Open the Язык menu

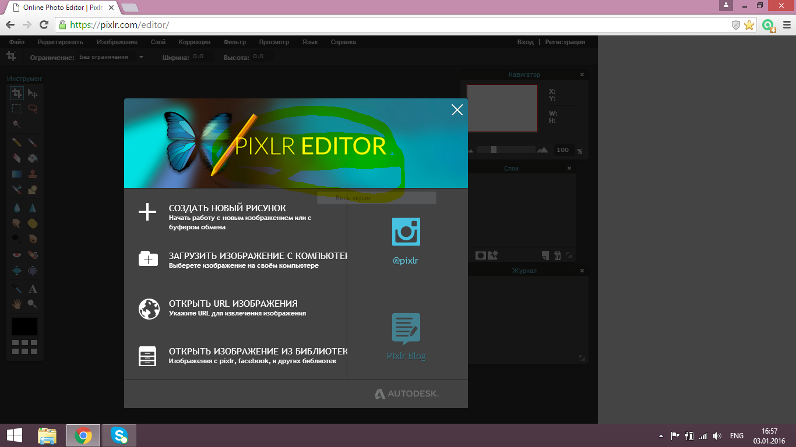coord(310,42)
